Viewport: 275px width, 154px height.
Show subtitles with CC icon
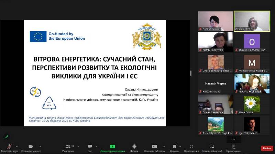point(154,146)
